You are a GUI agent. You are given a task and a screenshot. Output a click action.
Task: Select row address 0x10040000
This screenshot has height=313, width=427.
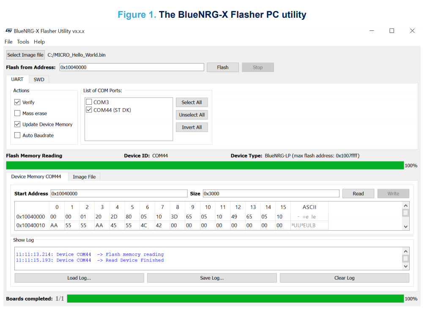30,217
